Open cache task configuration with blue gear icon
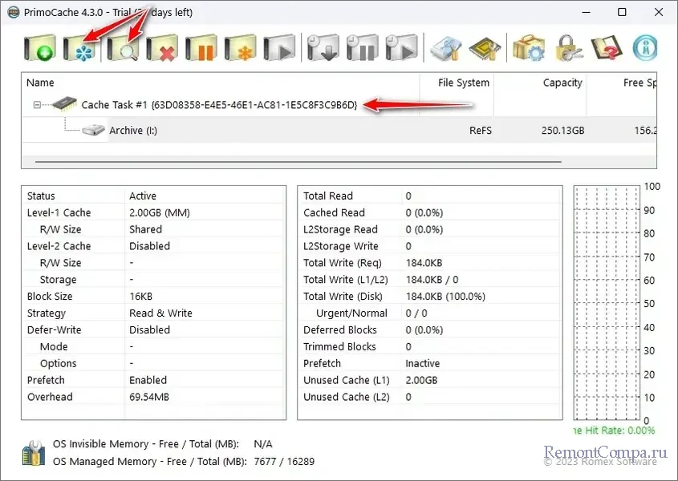 point(80,47)
